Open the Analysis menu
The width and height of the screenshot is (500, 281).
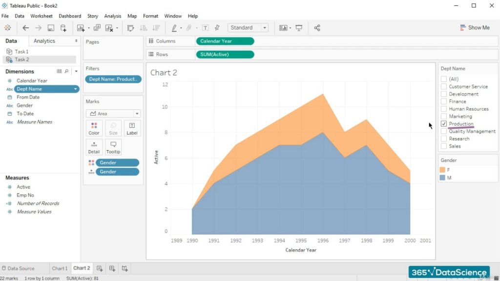(113, 16)
